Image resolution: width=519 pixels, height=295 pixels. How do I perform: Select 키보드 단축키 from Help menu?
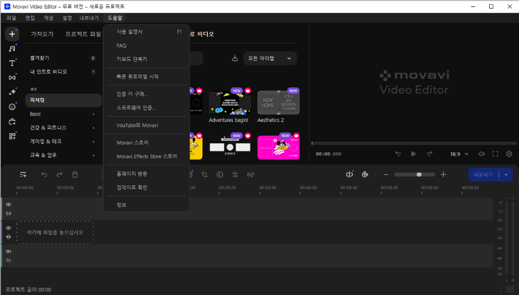coord(132,59)
